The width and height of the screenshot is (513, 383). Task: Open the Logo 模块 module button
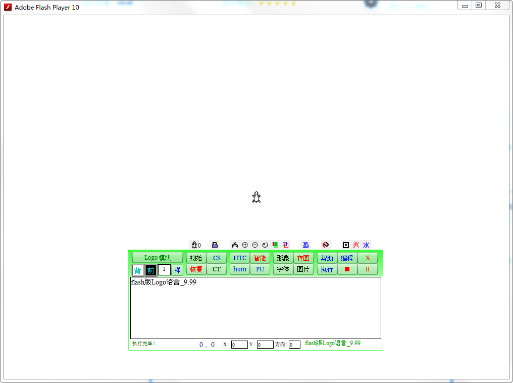[x=158, y=258]
